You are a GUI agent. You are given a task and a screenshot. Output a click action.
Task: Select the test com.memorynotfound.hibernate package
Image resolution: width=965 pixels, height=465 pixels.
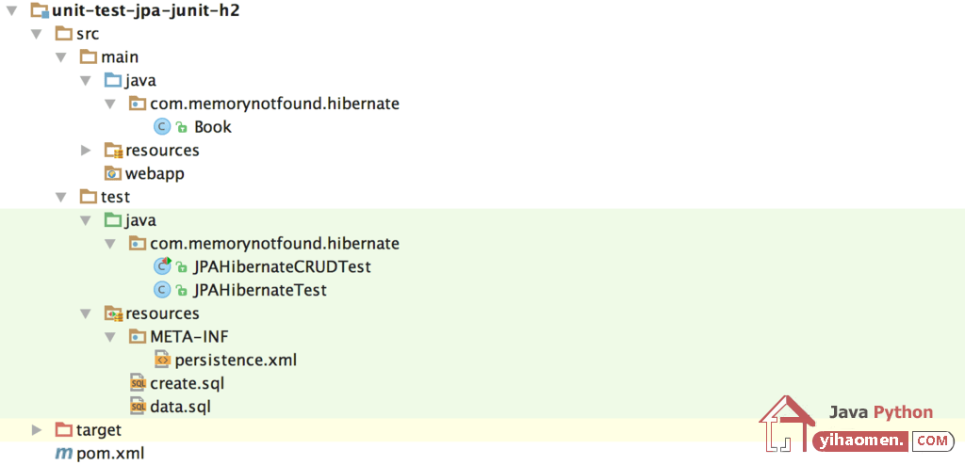click(274, 244)
